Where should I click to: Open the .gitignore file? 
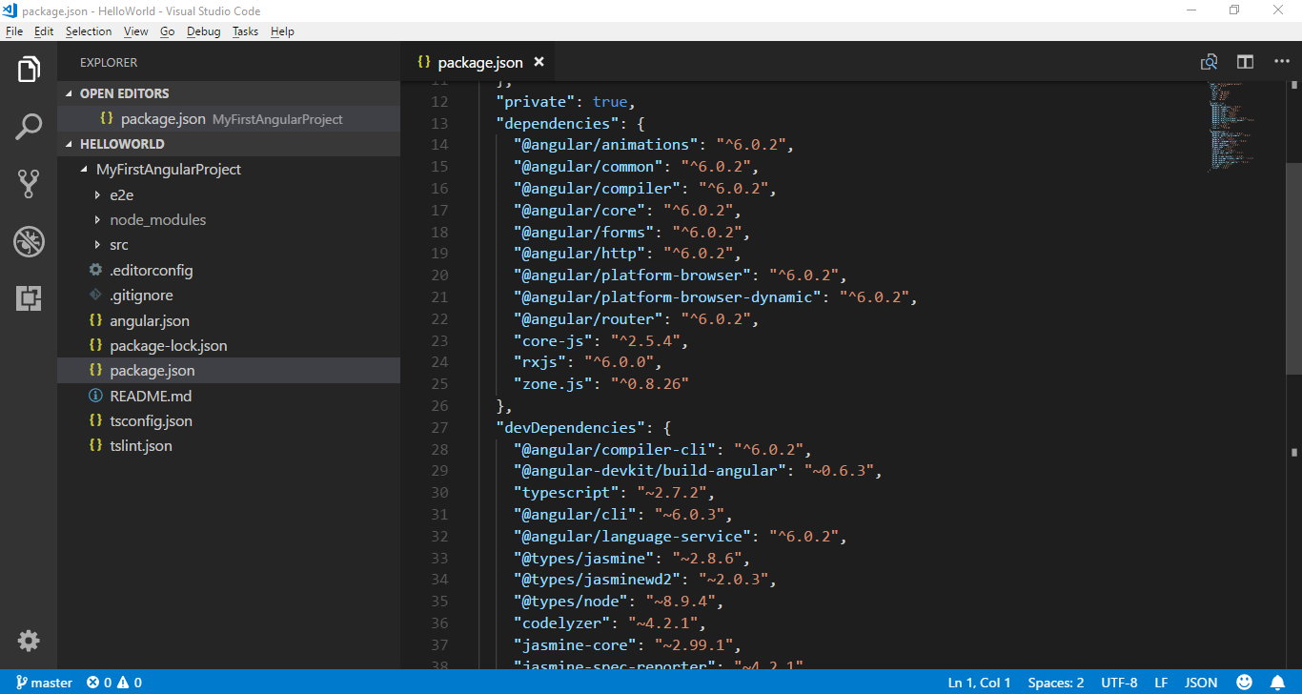tap(229, 296)
